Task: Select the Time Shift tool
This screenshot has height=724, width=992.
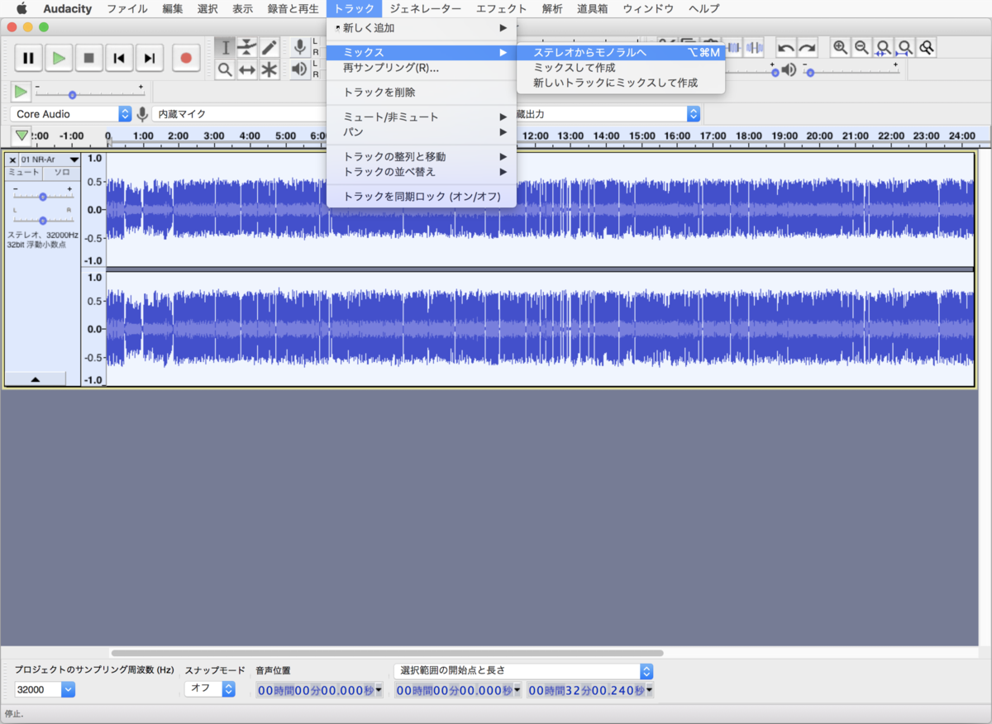Action: [246, 70]
